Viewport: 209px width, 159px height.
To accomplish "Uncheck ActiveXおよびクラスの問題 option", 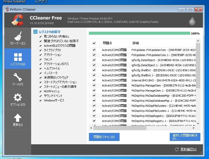I will click(x=41, y=46).
